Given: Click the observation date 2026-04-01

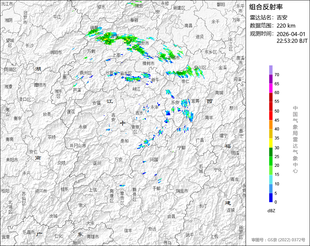Looking at the screenshot, I should (x=291, y=34).
